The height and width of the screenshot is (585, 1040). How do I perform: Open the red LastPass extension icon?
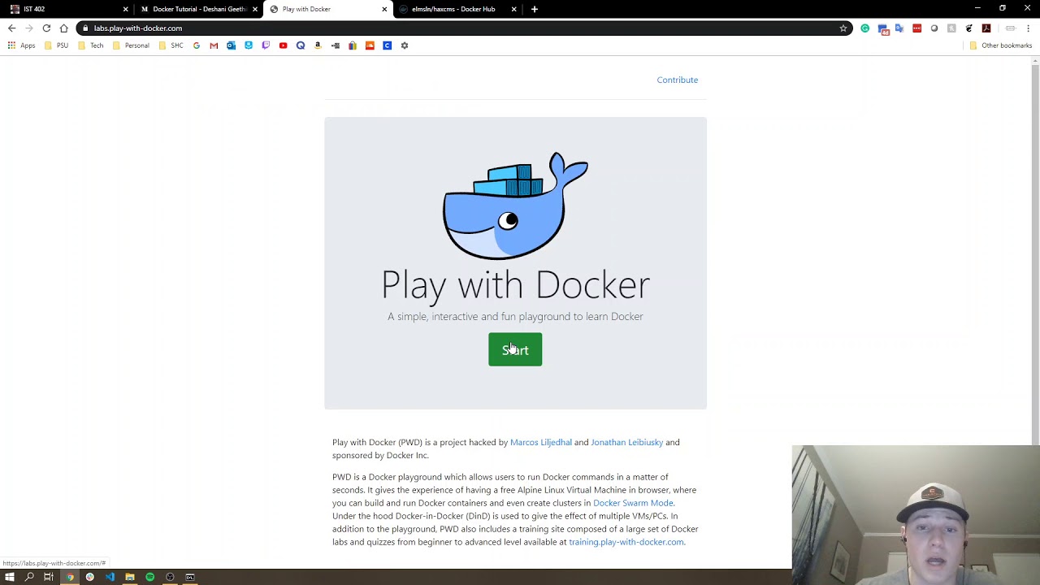[916, 28]
